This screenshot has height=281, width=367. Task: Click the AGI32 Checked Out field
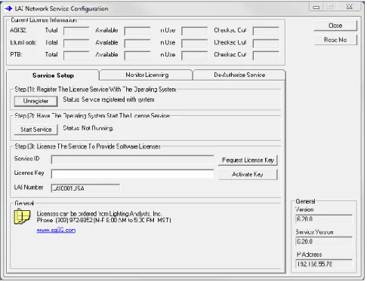click(266, 31)
